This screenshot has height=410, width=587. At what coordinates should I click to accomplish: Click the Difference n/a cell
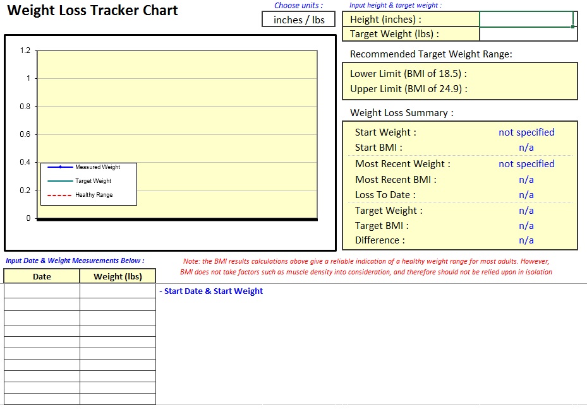[x=526, y=240]
